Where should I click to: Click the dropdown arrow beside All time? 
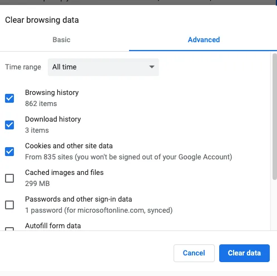[152, 67]
